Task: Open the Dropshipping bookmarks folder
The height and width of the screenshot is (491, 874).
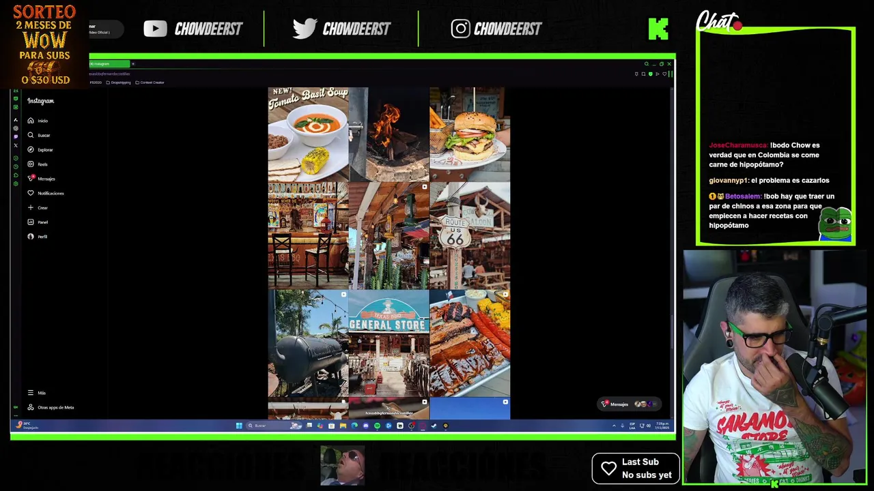Action: pos(119,83)
